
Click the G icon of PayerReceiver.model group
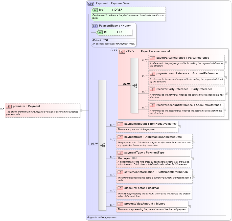point(122,52)
